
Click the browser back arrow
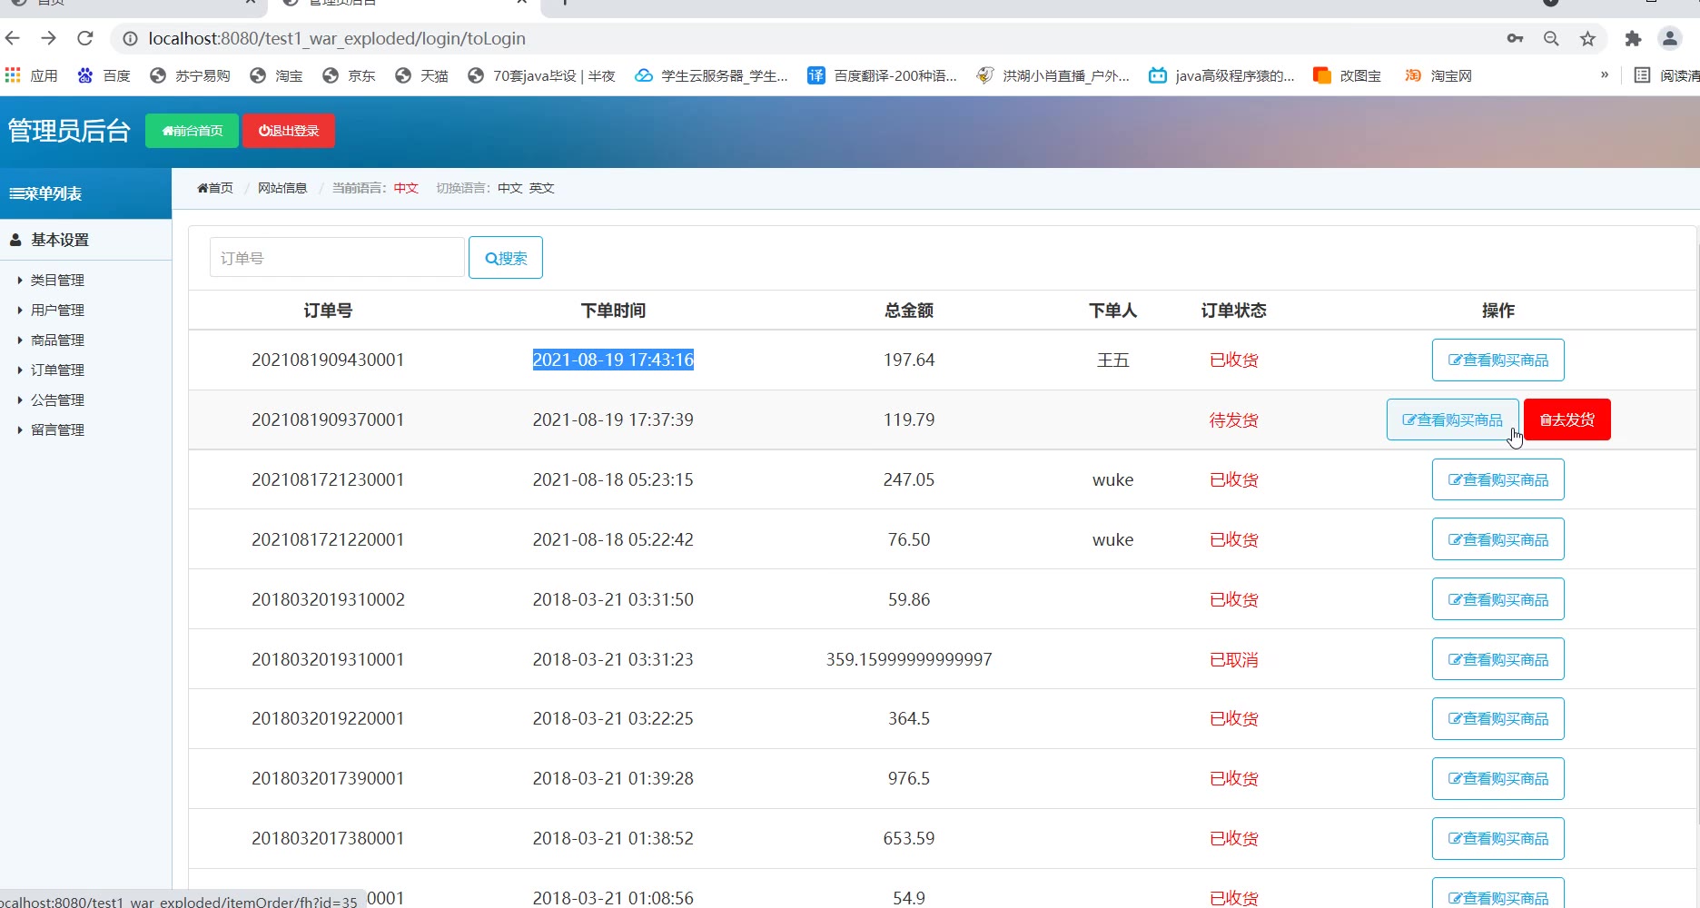13,38
